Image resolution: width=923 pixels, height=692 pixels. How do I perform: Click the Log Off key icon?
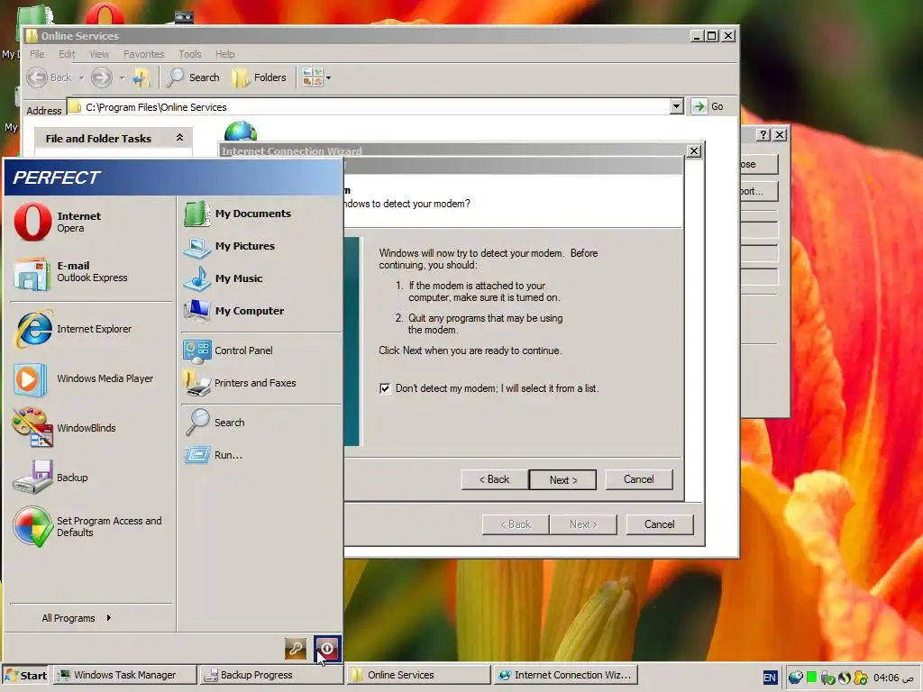[296, 649]
